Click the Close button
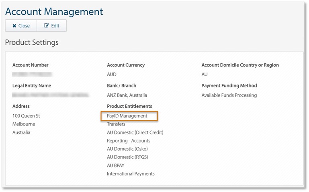Image resolution: width=309 pixels, height=192 pixels. [x=21, y=26]
